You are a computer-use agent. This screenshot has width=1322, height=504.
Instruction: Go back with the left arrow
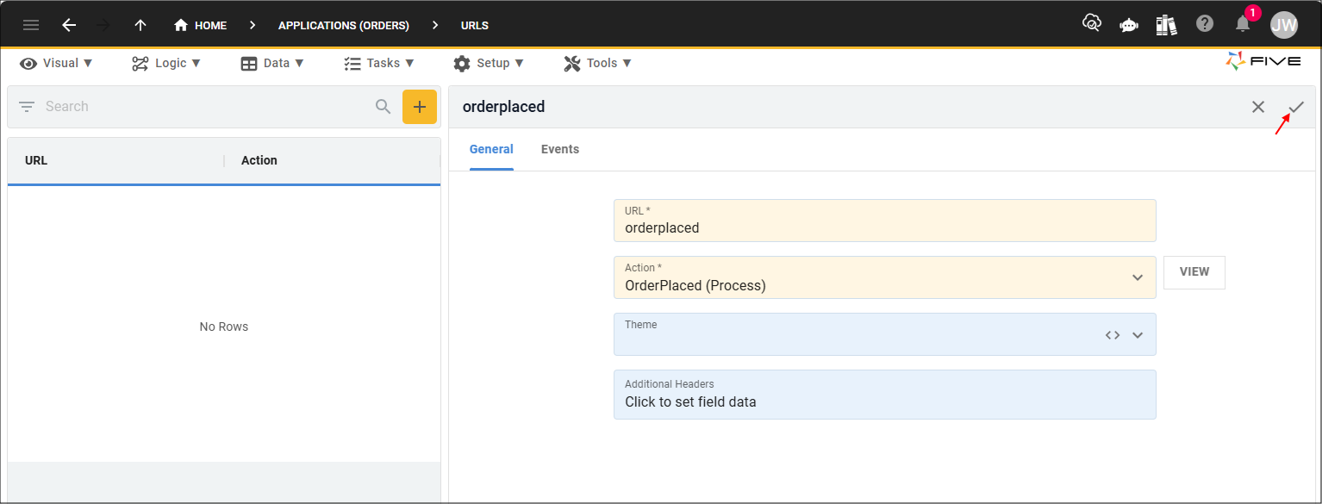69,25
